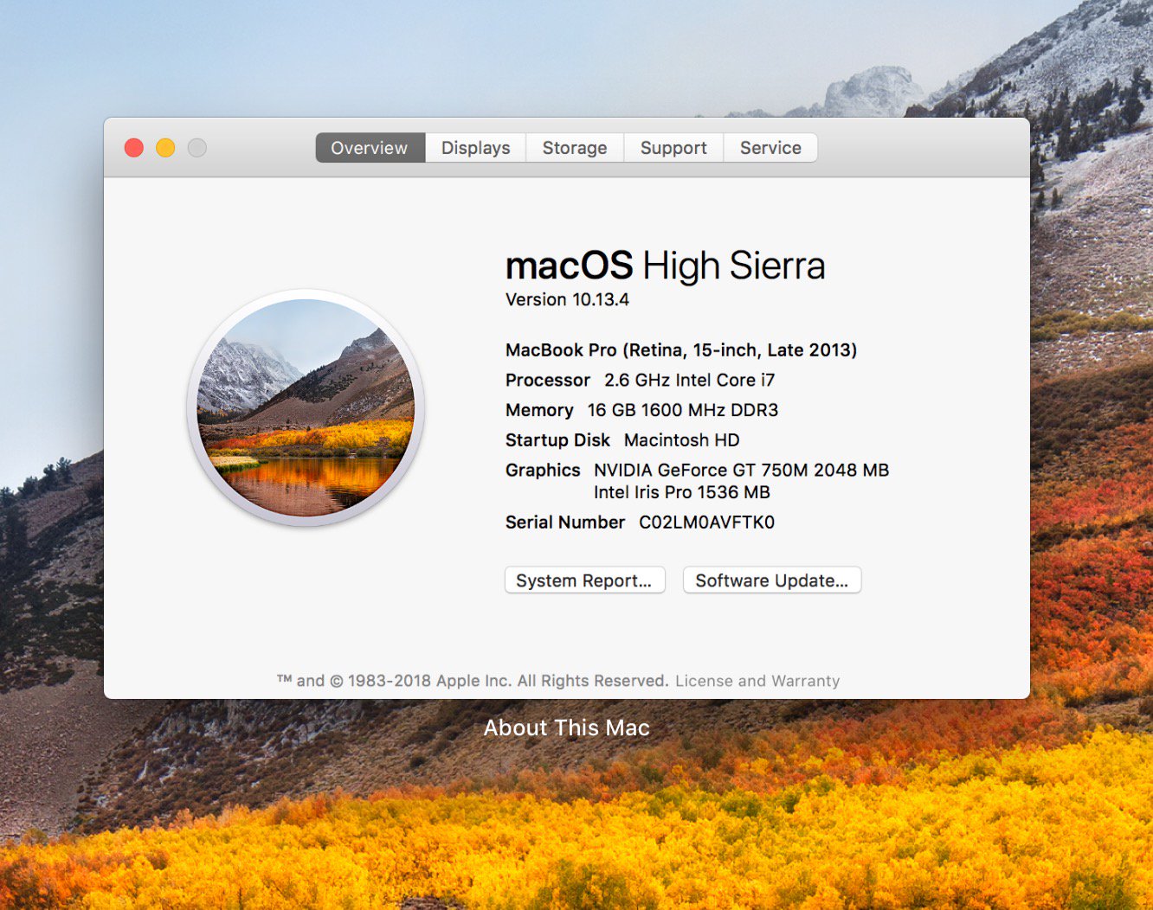Click the macOS High Sierra title
Viewport: 1153px width, 910px height.
pyautogui.click(x=665, y=266)
